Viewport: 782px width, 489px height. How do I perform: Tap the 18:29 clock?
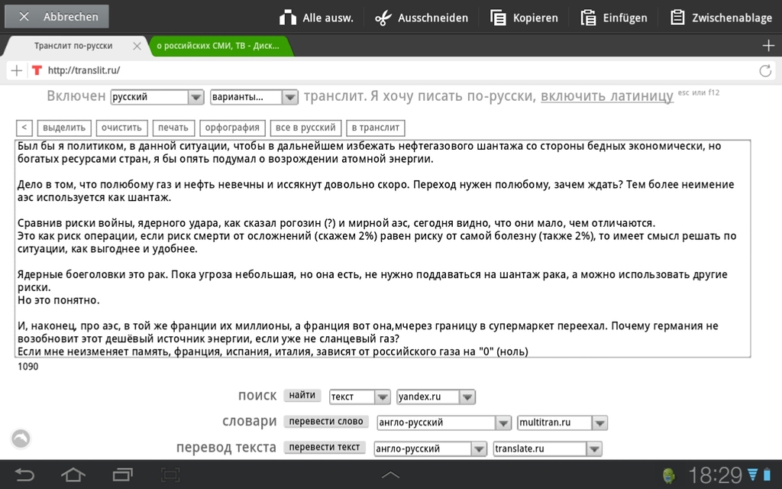715,475
